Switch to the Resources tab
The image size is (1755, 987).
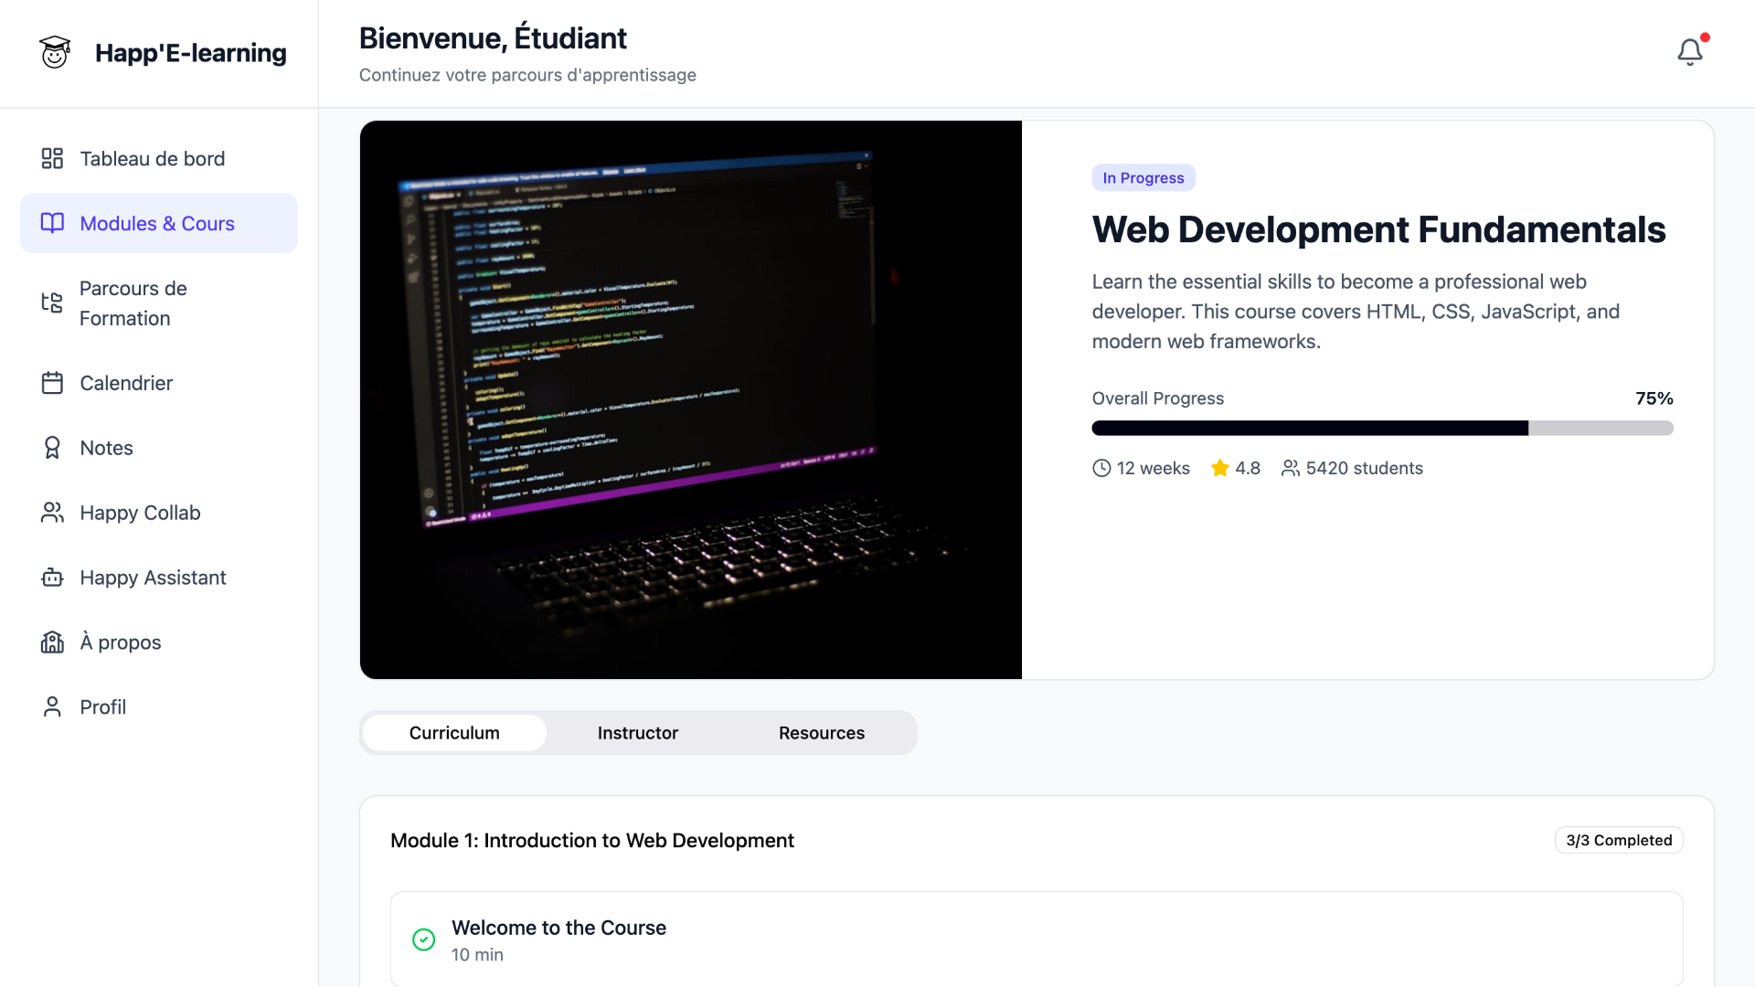coord(822,733)
